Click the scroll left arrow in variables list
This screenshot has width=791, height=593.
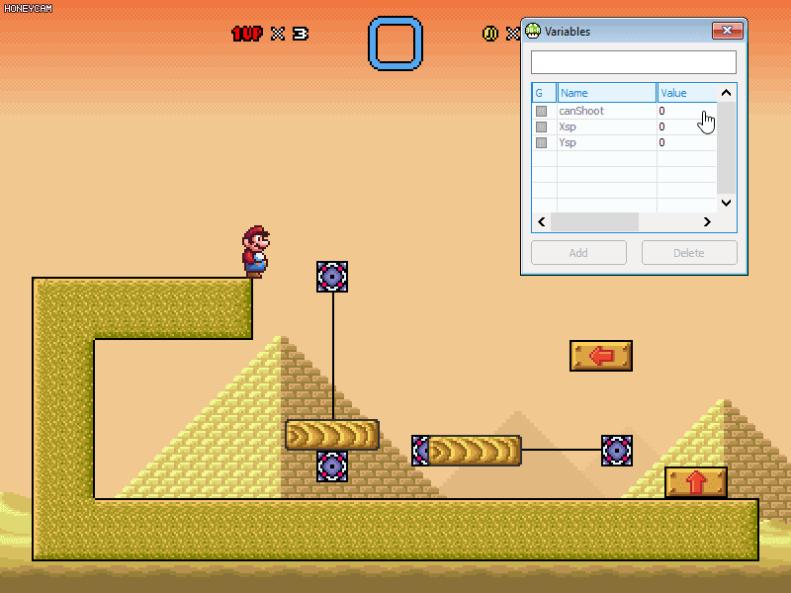click(x=542, y=221)
